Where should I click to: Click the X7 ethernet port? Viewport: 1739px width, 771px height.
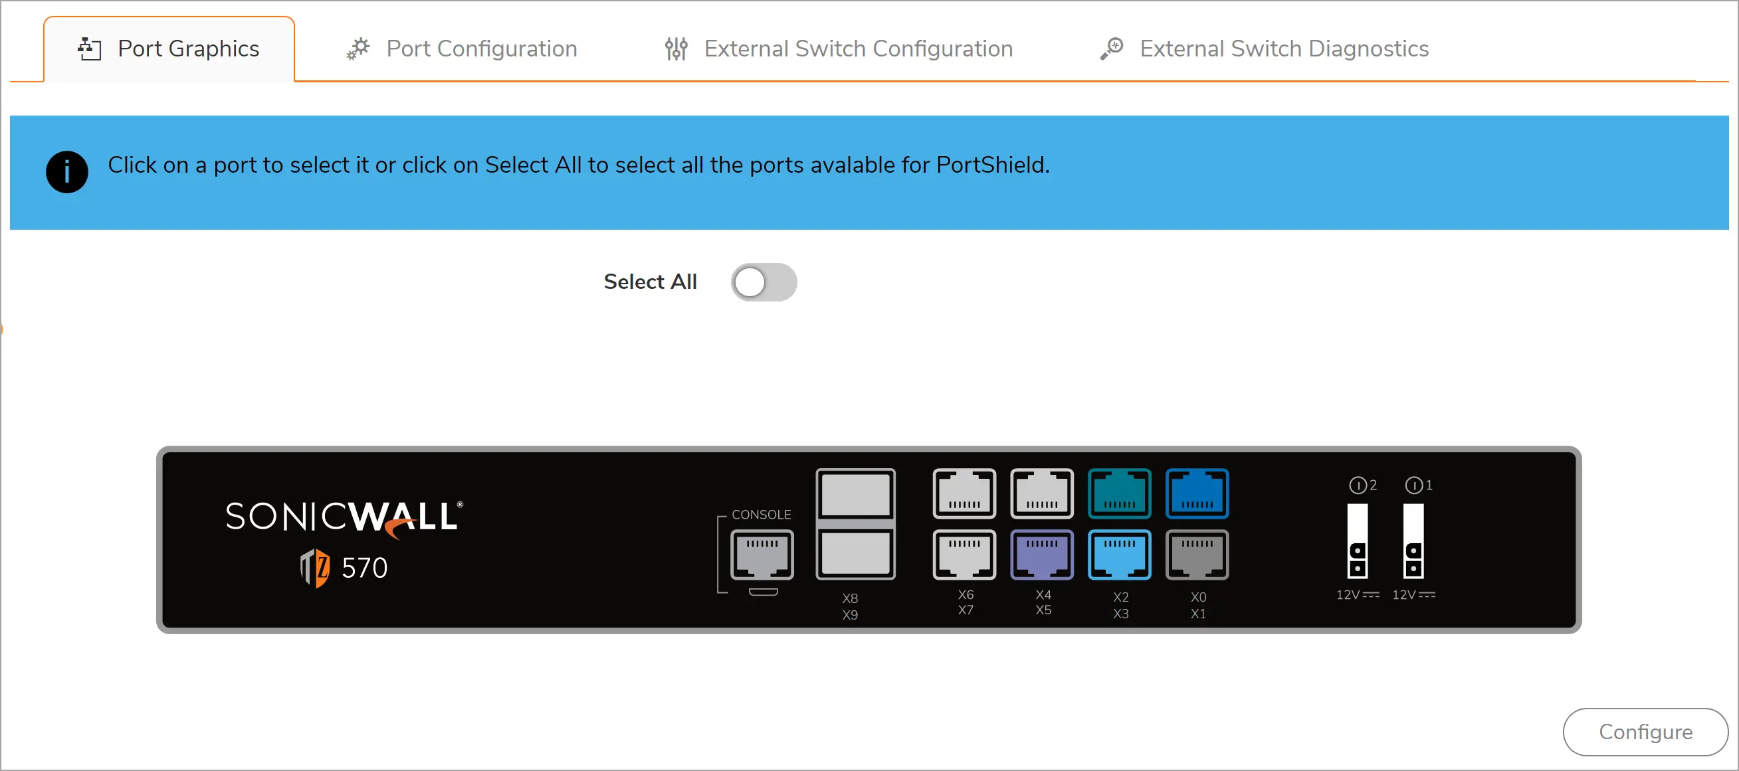pos(964,555)
